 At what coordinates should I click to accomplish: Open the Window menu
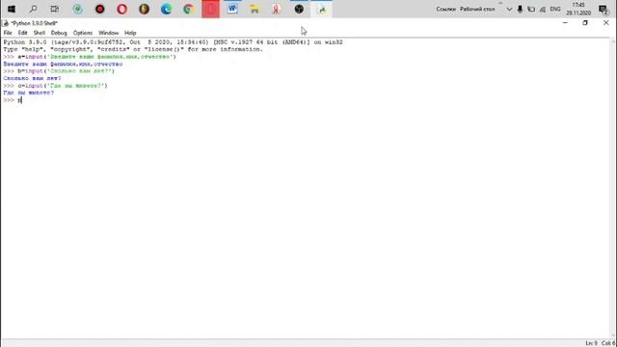[x=108, y=33]
